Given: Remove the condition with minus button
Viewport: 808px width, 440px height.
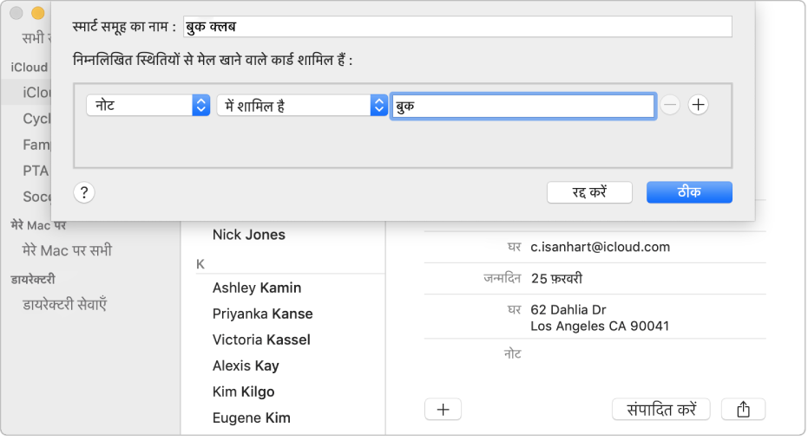Looking at the screenshot, I should [670, 106].
